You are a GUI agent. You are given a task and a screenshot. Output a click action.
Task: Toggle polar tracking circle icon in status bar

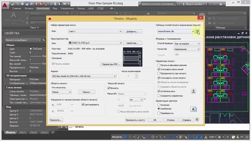coord(153,137)
